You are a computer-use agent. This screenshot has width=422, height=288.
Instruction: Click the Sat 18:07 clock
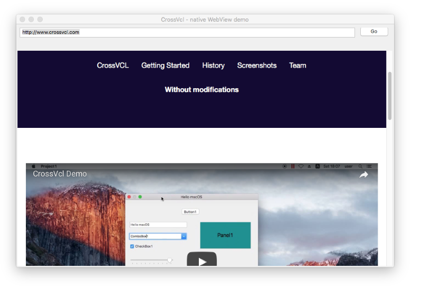pos(332,166)
